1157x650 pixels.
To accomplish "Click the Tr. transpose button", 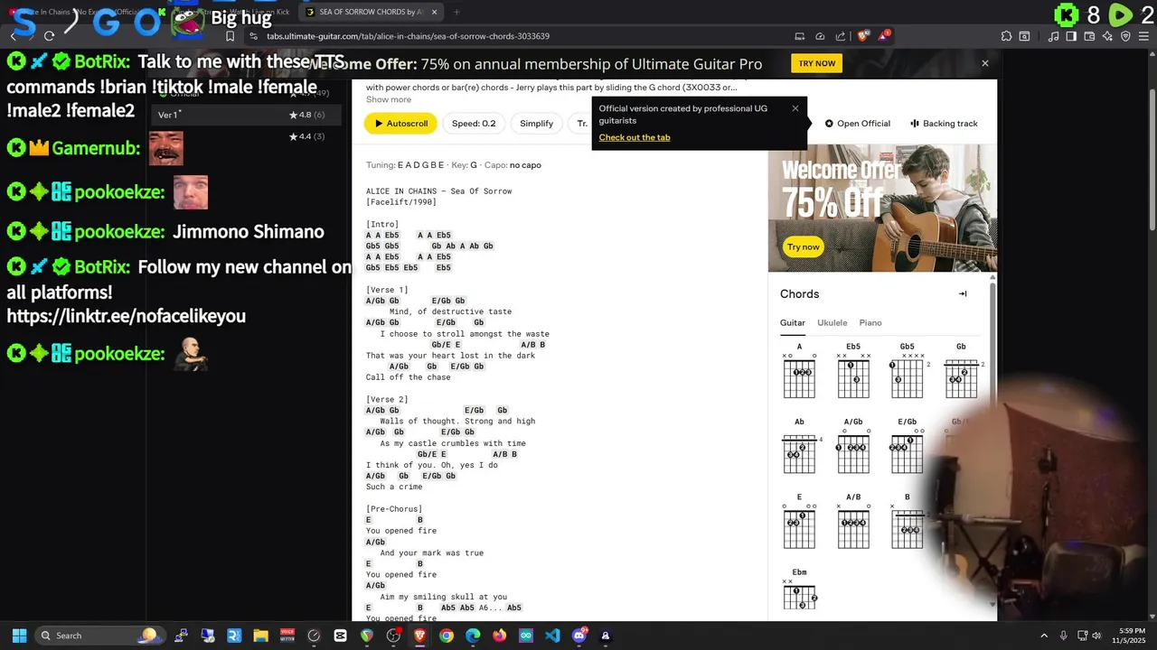I will coord(582,124).
